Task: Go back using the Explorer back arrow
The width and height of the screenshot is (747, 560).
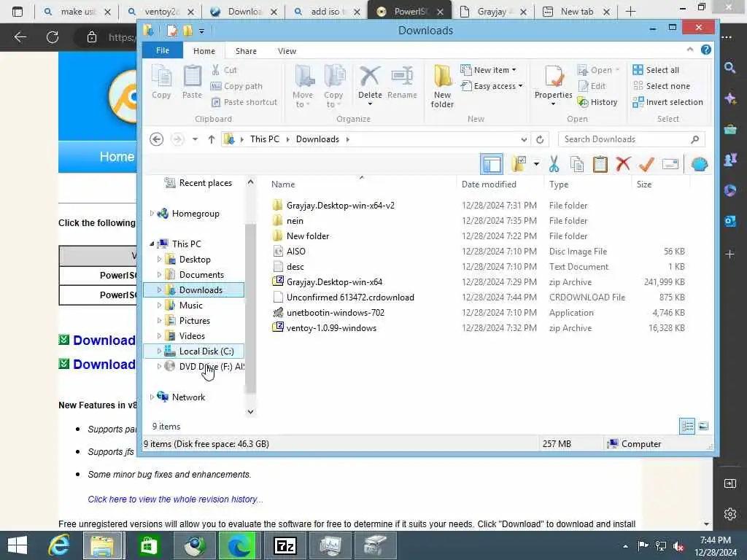Action: tap(156, 139)
